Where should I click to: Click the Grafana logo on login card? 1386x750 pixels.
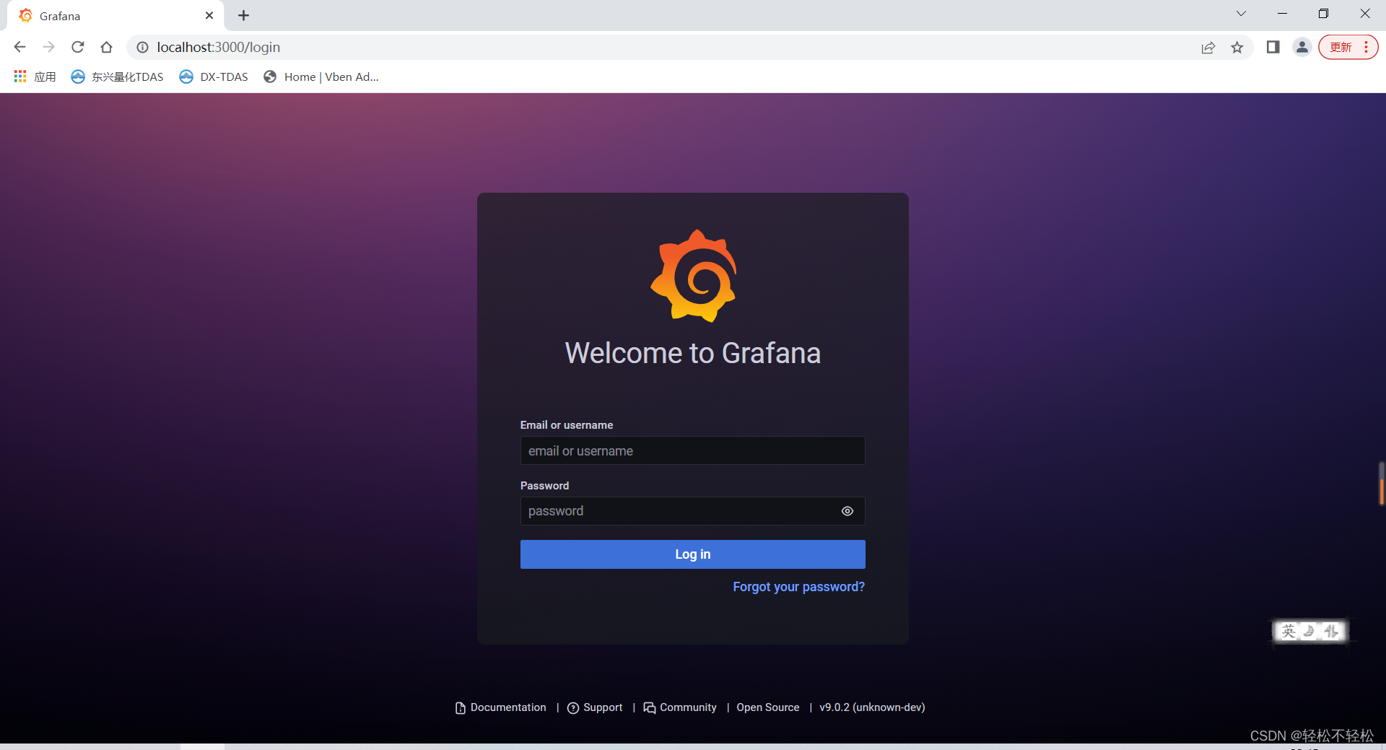point(693,276)
